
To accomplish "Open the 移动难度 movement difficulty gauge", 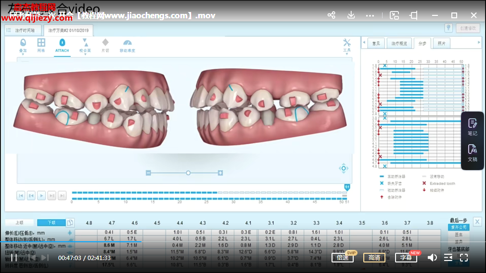I will tap(128, 43).
